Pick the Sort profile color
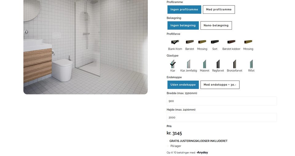295x156 pixels. tap(215, 42)
